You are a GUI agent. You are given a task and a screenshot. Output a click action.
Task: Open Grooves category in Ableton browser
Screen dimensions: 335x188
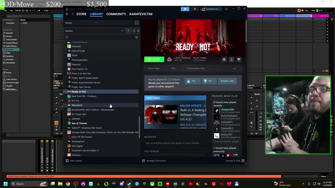point(10,59)
